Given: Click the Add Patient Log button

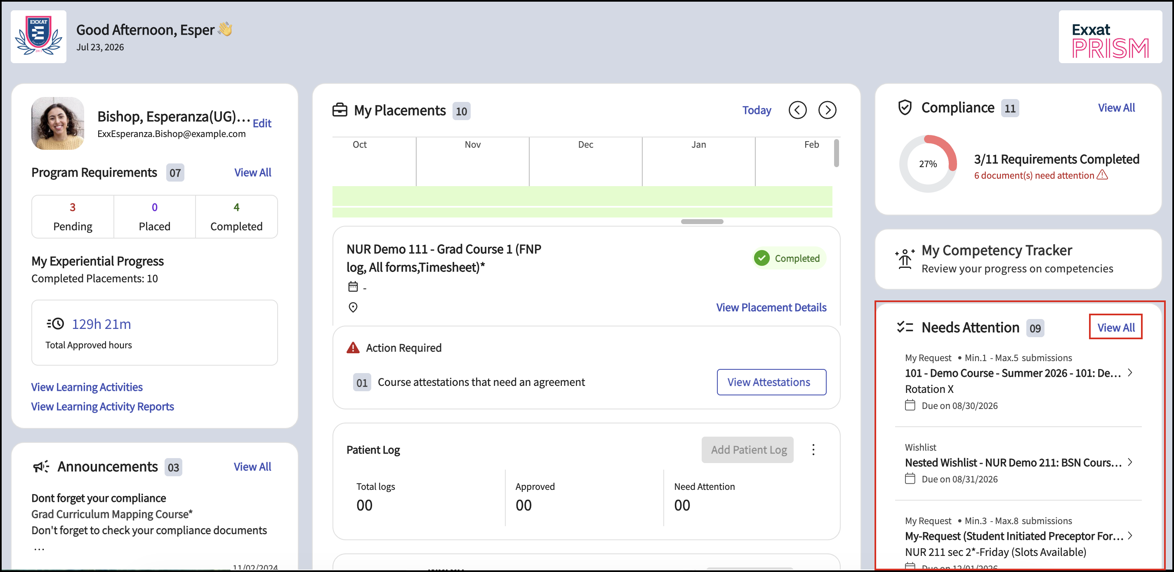Looking at the screenshot, I should tap(747, 450).
